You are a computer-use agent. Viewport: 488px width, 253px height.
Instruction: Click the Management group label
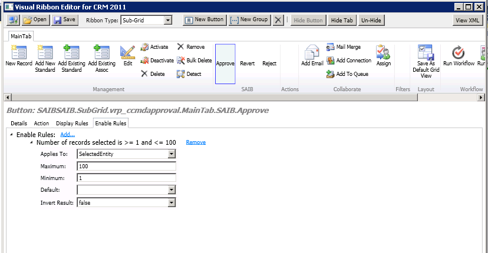click(108, 89)
